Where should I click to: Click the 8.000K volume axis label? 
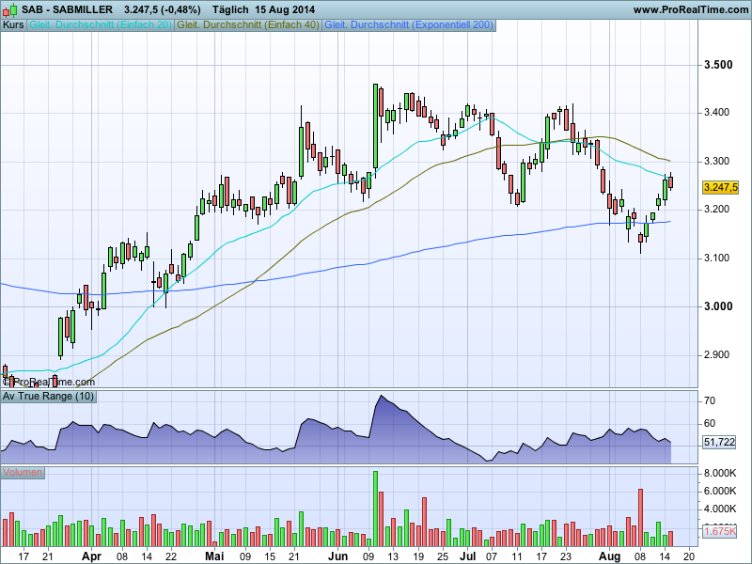coord(720,474)
